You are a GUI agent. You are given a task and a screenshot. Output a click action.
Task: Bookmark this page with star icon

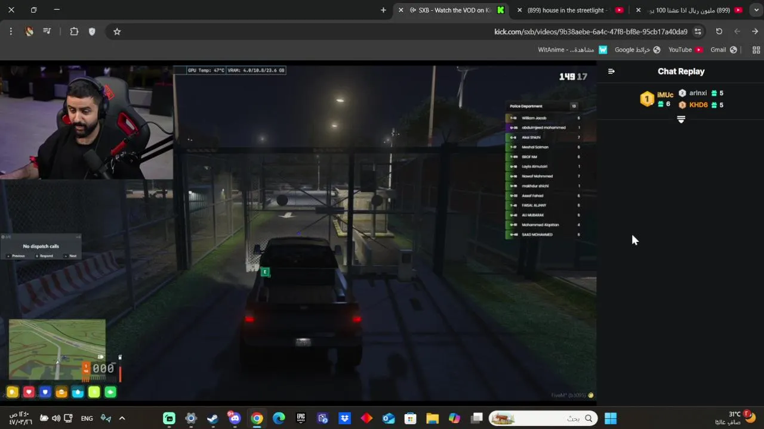[117, 32]
